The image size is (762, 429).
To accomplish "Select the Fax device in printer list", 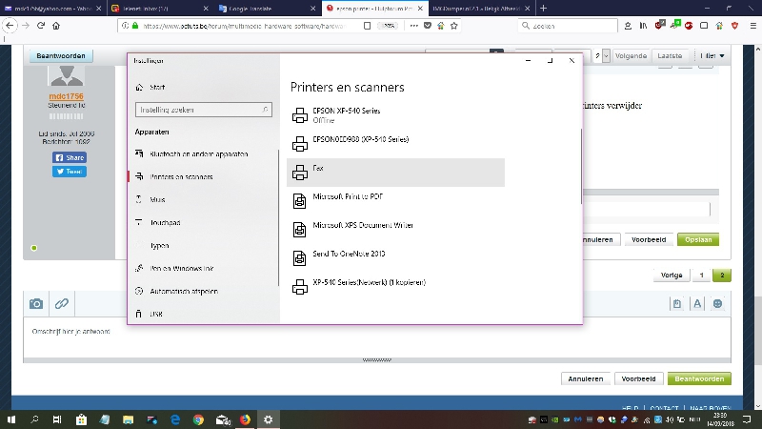I will pos(395,173).
